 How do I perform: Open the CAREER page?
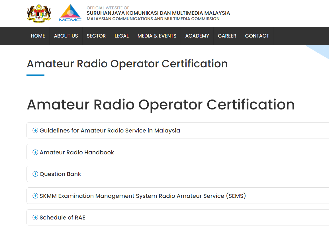227,36
